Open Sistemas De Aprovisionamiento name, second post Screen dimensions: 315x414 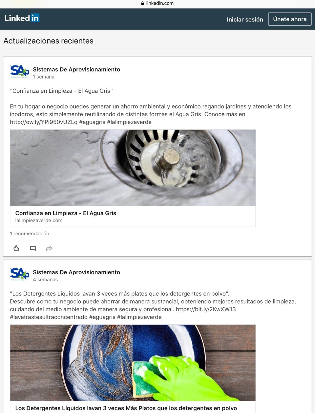coord(76,272)
